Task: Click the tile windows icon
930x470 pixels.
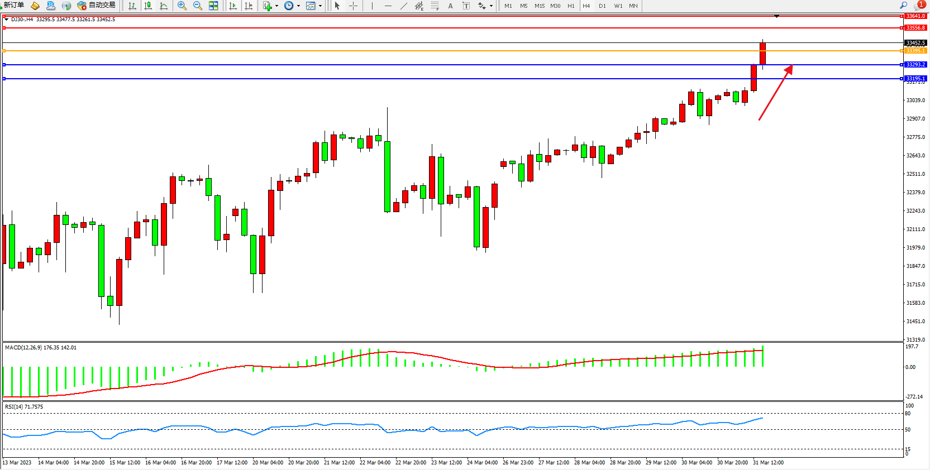Action: (213, 6)
